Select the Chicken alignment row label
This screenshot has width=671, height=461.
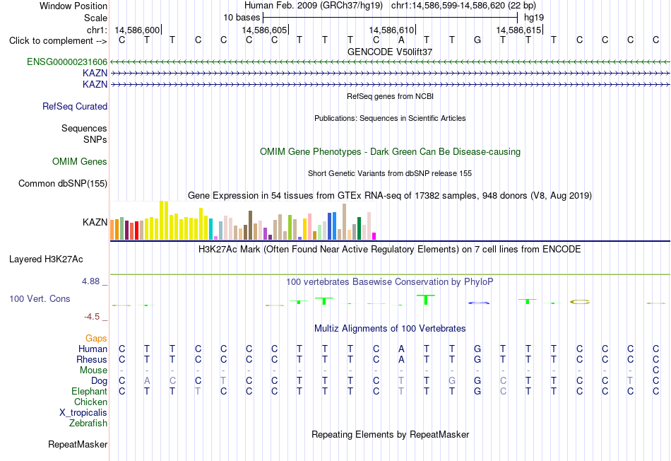90,402
